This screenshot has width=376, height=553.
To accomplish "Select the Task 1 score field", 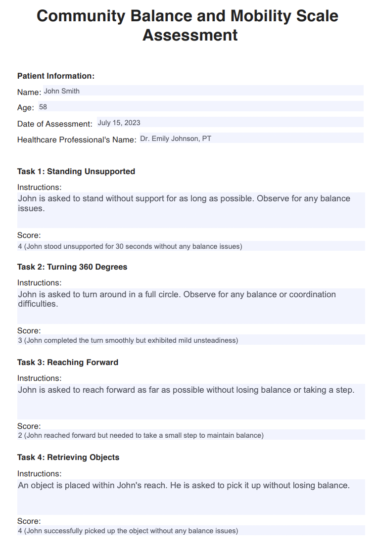I will click(191, 246).
